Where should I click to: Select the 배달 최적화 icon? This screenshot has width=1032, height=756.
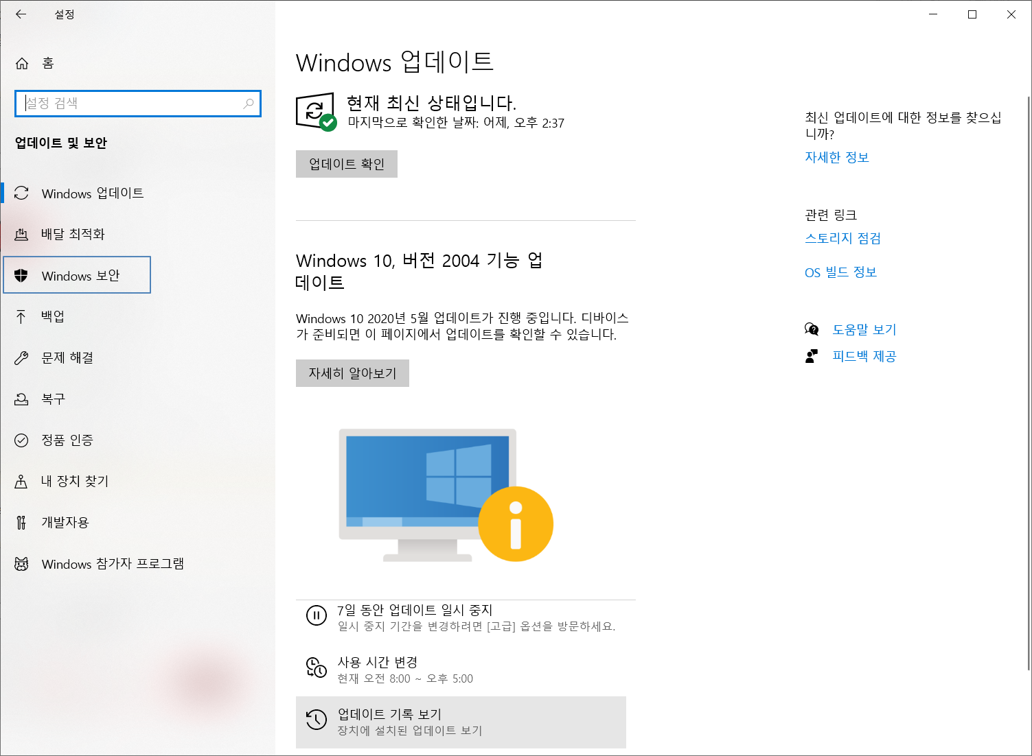click(x=21, y=235)
